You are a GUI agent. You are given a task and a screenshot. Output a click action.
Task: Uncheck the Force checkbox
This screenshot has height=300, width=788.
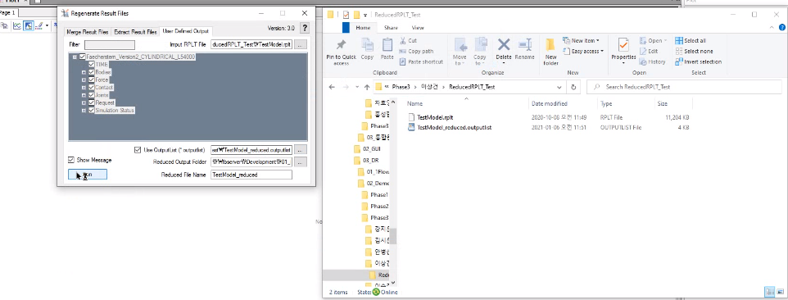coord(92,80)
